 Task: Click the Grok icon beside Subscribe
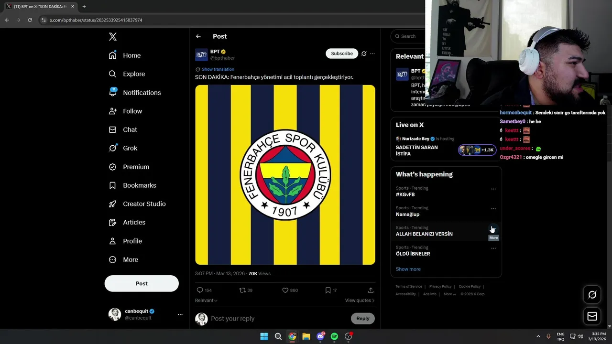pyautogui.click(x=364, y=54)
